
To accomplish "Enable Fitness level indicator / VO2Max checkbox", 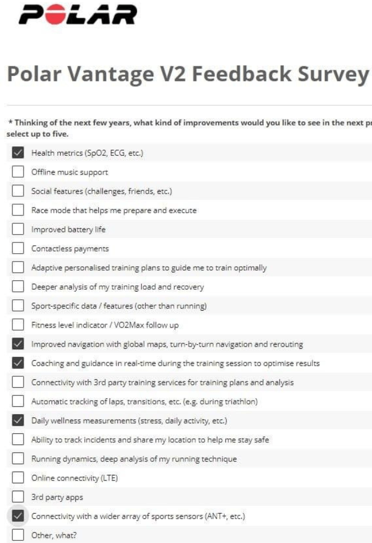I will tap(18, 325).
